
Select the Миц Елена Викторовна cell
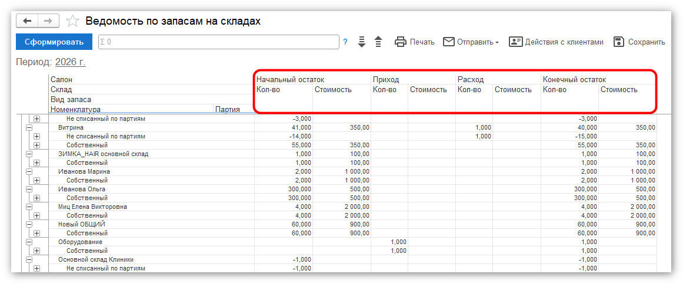151,207
